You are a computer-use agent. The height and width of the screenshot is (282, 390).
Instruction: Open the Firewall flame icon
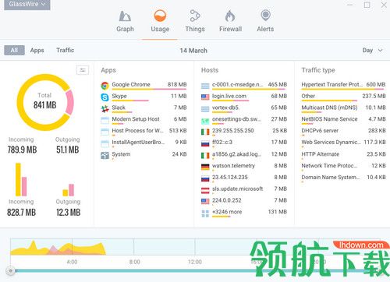(x=230, y=16)
